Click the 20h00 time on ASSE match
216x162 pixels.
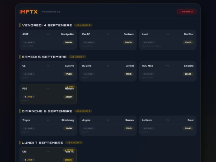68,42
